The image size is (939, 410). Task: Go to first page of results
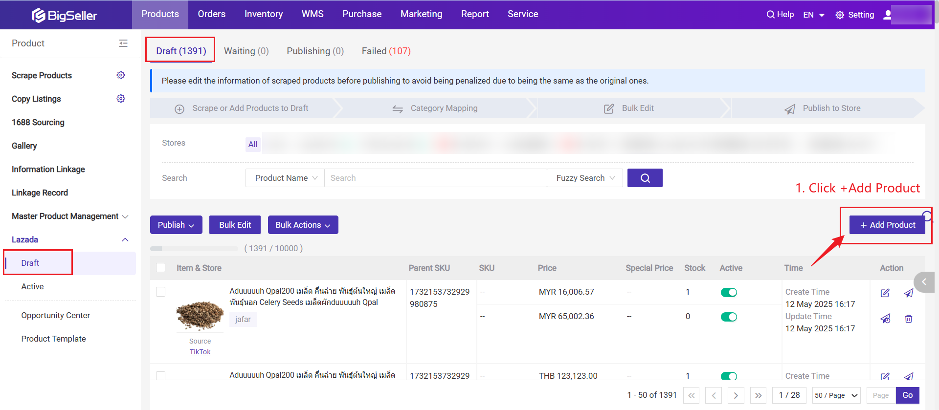[691, 395]
